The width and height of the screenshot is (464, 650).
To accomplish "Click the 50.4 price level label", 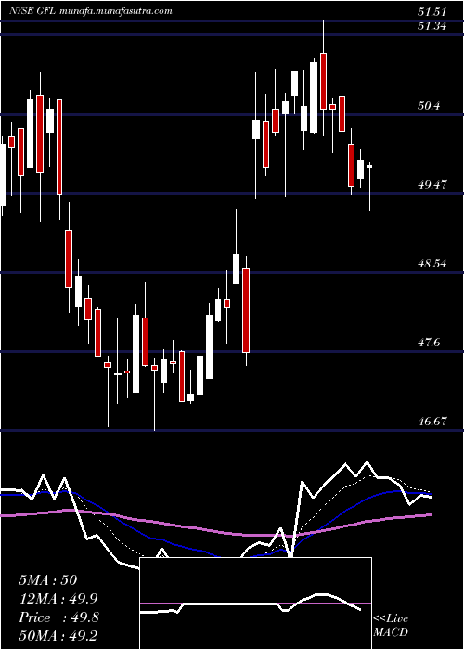I will coord(429,106).
